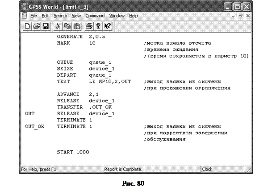Maximize the GPSS World window

coord(237,7)
